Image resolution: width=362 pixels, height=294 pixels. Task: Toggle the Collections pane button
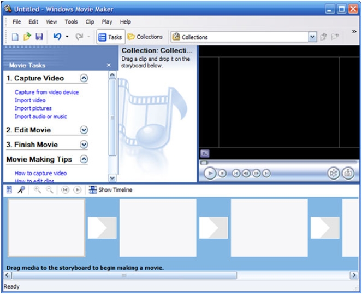(145, 37)
